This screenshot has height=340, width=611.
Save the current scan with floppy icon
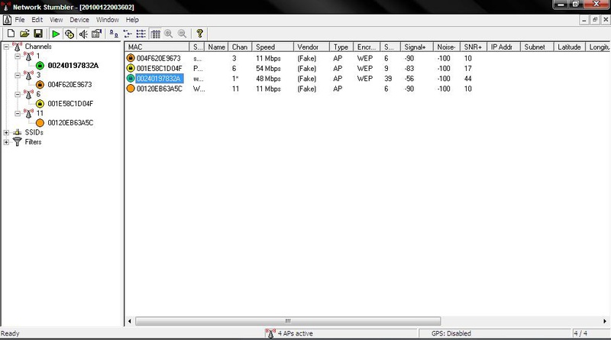pos(37,34)
